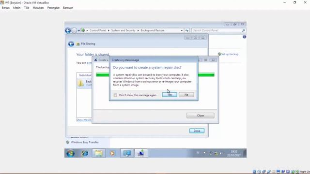The image size is (310, 174).
Task: Click 'Your folder is shared.' heading
Action: coord(93,55)
